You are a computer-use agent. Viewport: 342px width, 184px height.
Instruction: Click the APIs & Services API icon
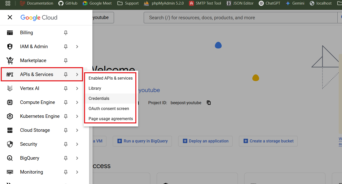tap(10, 75)
